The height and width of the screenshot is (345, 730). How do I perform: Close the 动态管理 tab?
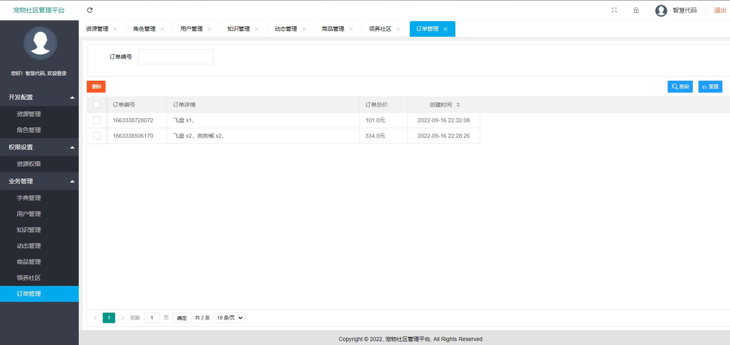coord(304,29)
